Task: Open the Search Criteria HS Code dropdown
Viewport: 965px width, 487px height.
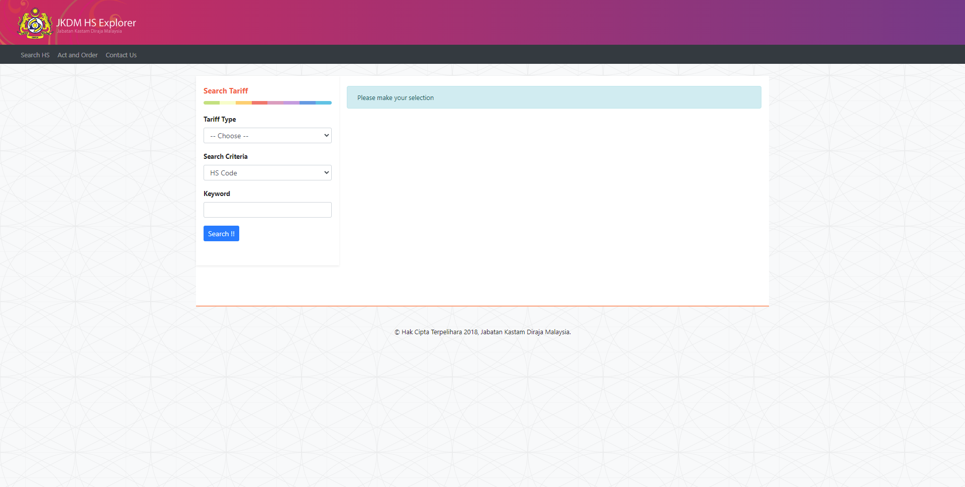Action: (267, 173)
